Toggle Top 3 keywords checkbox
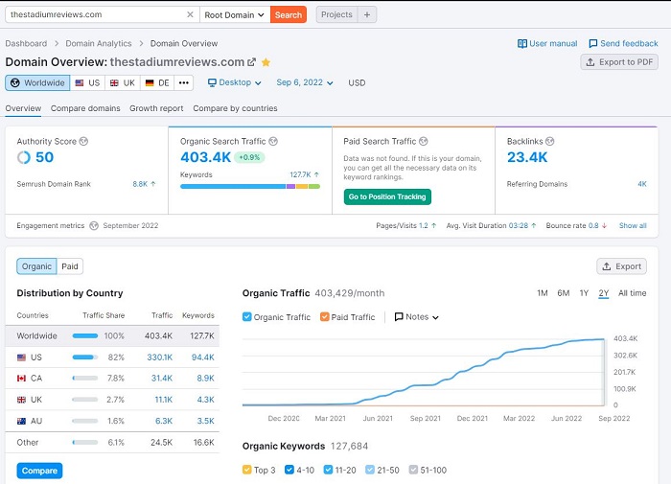This screenshot has width=671, height=484. pos(247,470)
